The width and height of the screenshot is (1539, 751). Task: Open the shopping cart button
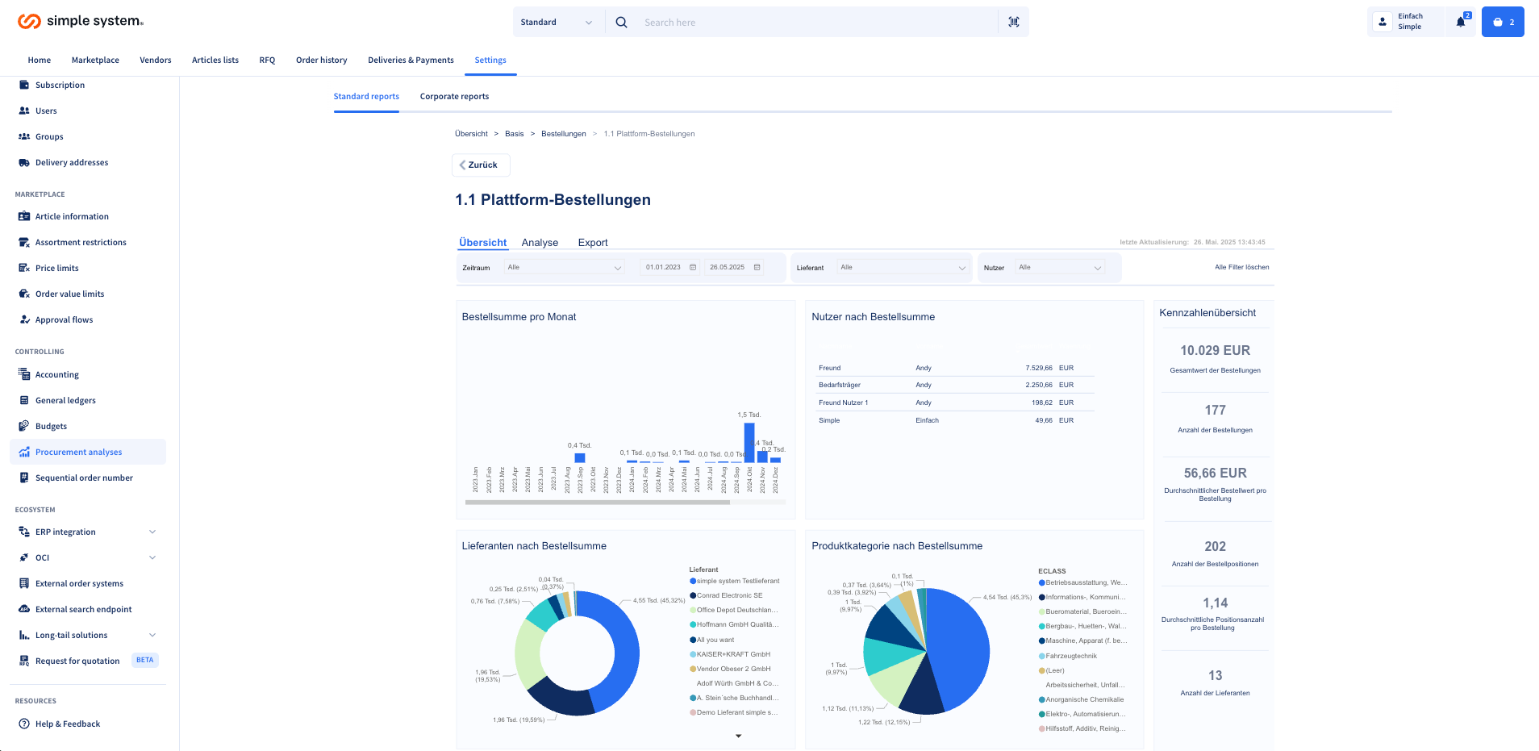coord(1502,23)
